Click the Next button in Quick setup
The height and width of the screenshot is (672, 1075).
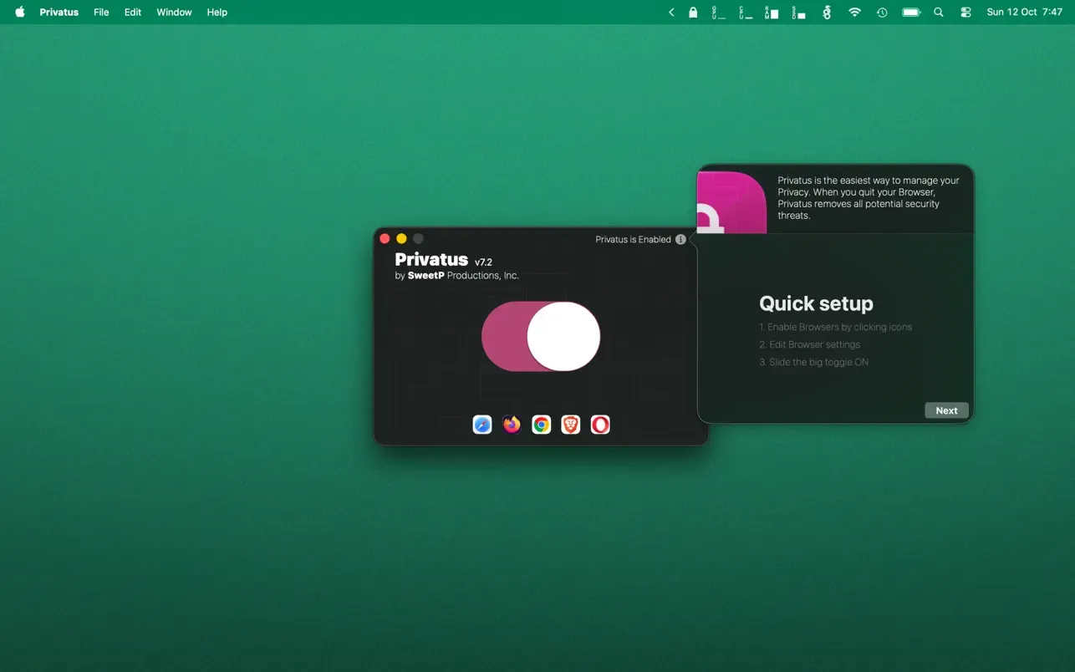[x=946, y=410]
